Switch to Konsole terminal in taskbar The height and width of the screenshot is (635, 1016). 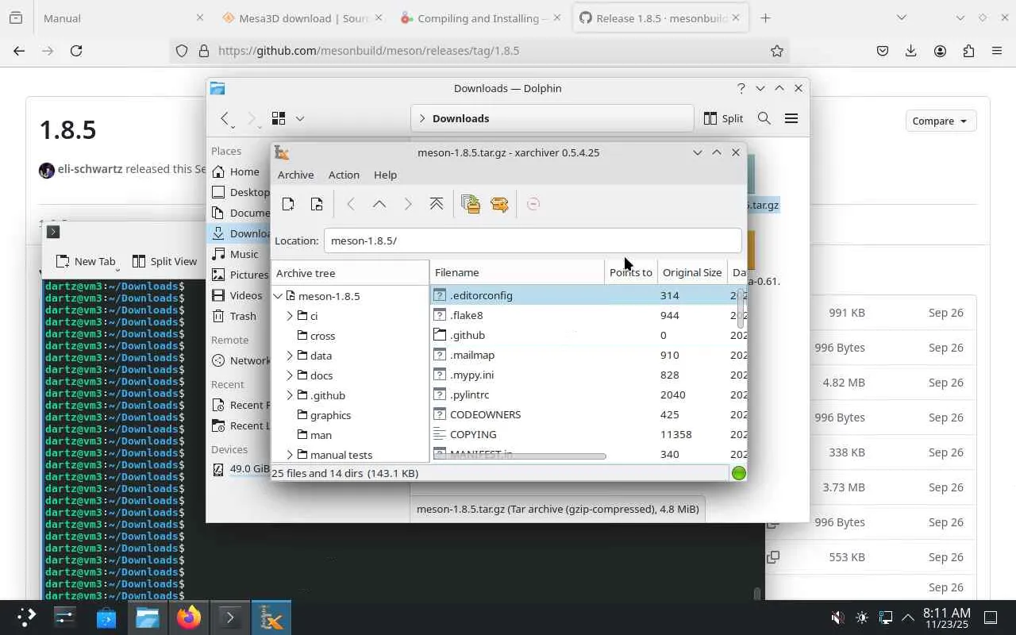(230, 618)
